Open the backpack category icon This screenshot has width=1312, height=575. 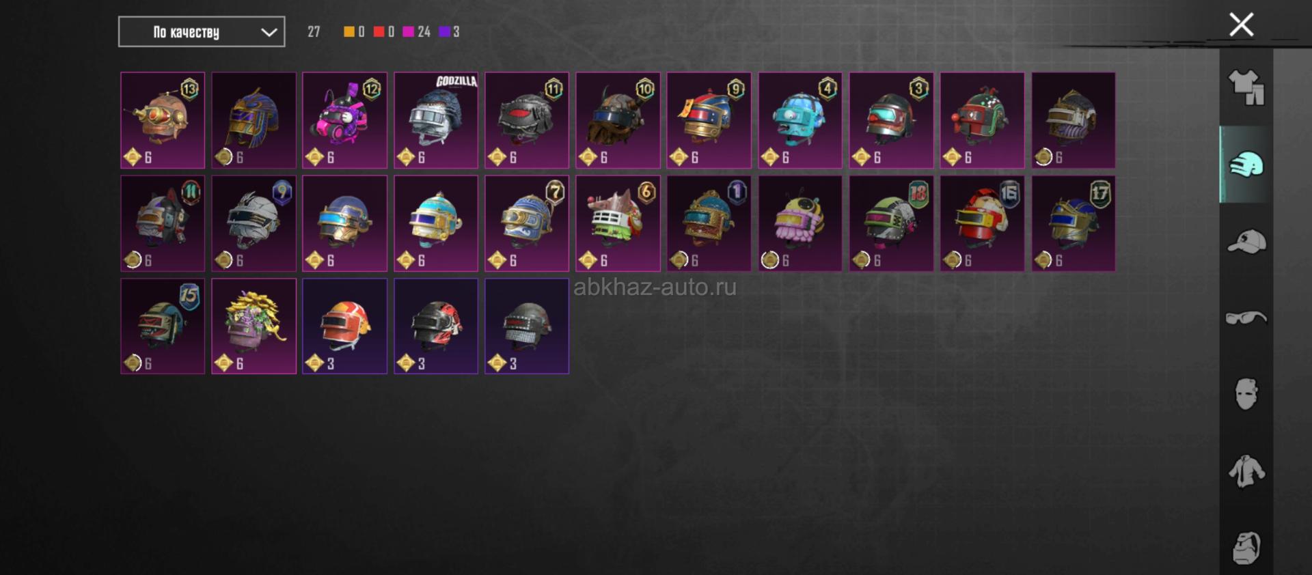click(1246, 548)
